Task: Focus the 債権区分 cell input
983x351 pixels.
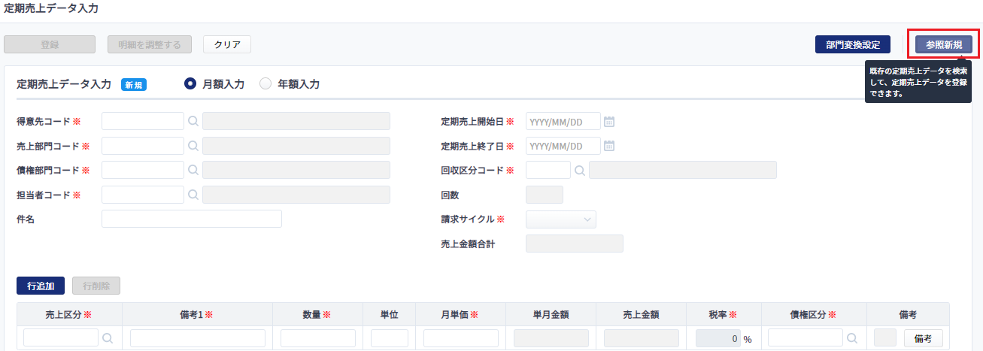Action: (x=806, y=338)
